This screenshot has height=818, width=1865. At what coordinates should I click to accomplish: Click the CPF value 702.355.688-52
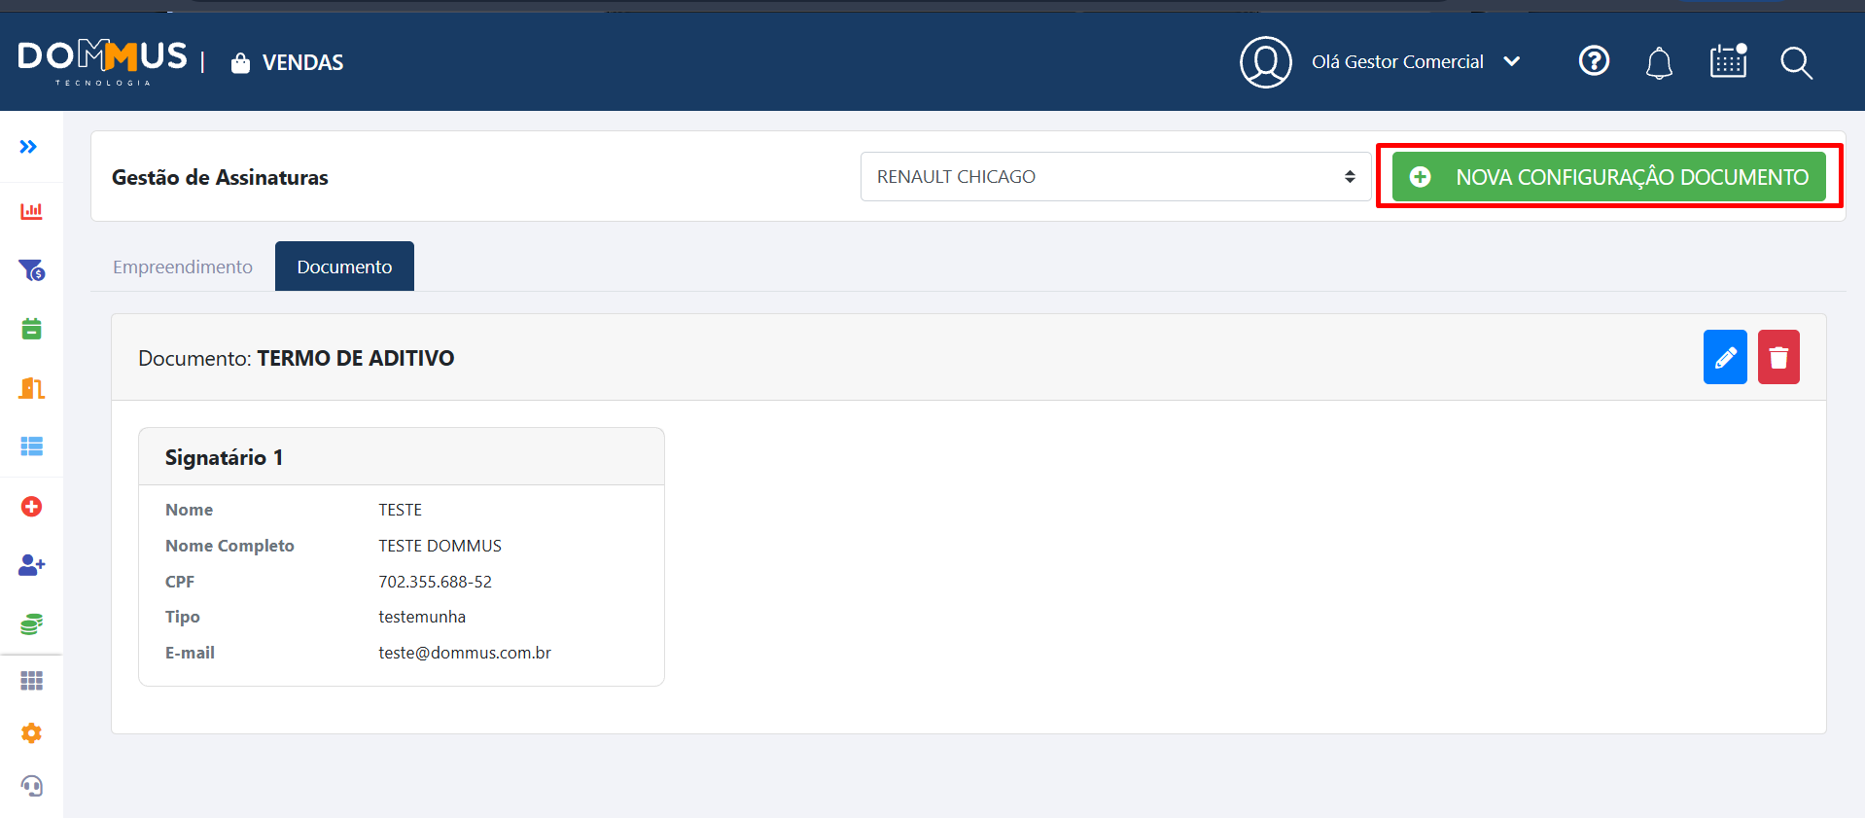pos(435,582)
